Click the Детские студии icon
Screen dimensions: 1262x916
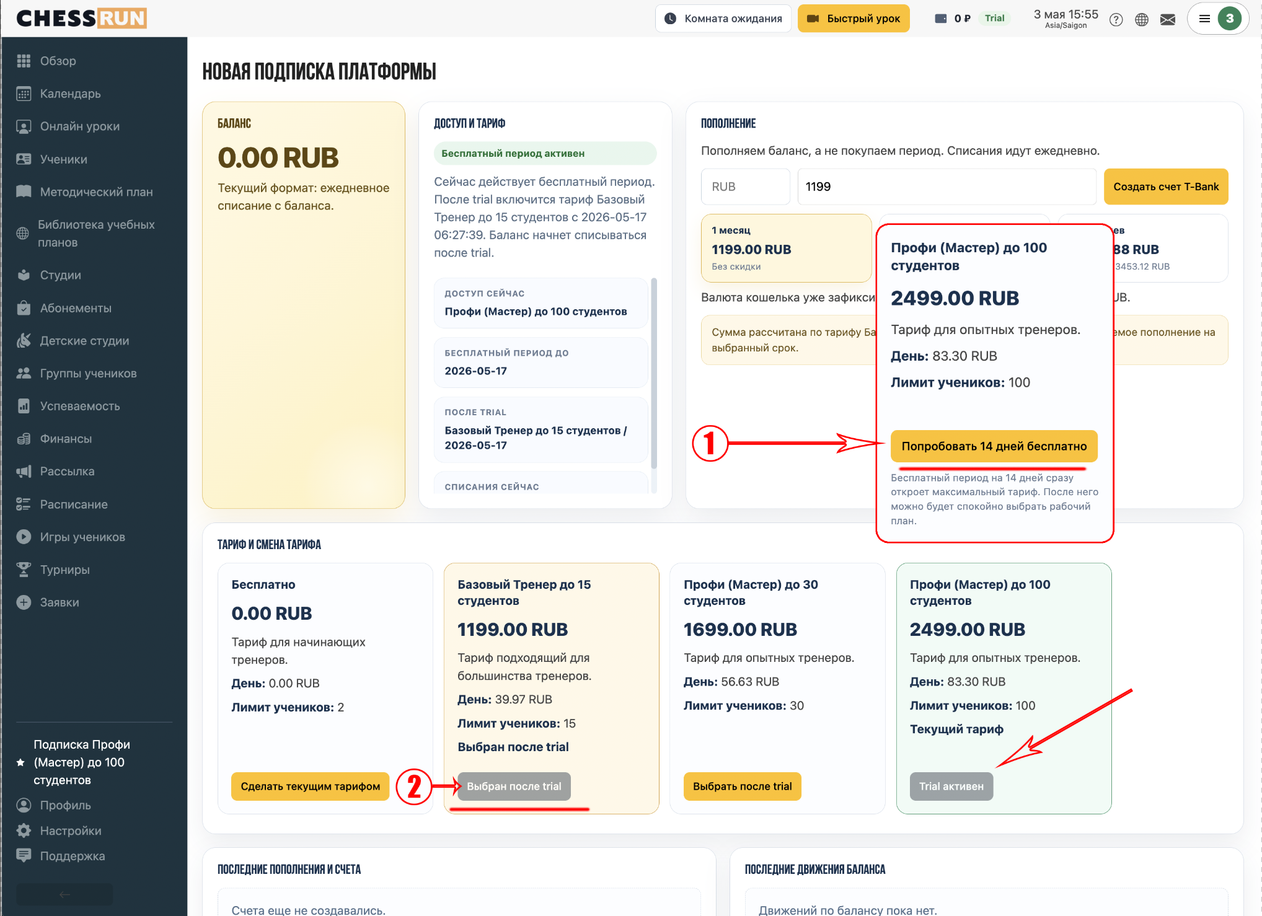click(24, 340)
